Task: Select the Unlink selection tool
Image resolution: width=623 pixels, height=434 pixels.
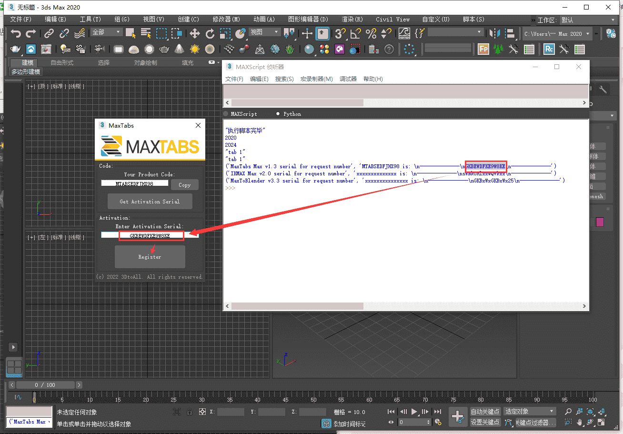Action: [x=64, y=33]
